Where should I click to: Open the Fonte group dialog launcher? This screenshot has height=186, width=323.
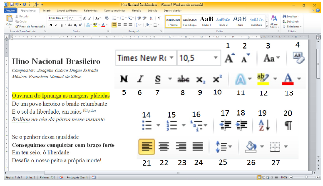pos(108,31)
